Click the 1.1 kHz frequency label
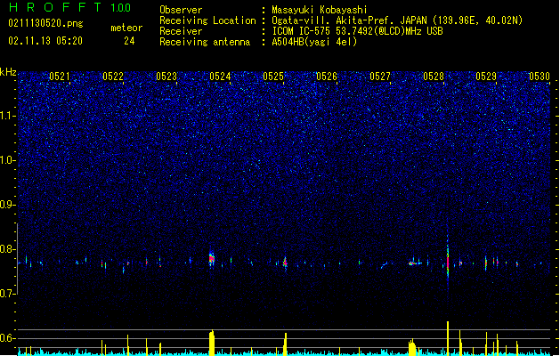560x356 pixels. 7,116
